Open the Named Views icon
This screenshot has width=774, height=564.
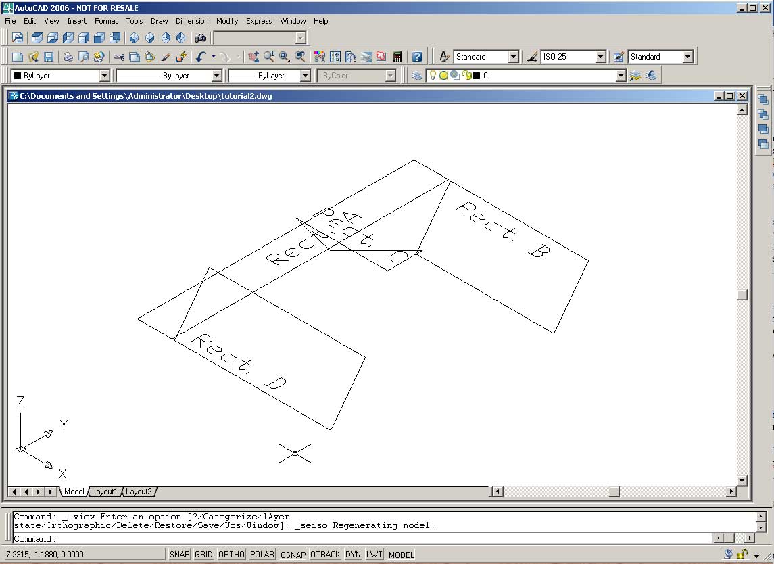tap(18, 38)
